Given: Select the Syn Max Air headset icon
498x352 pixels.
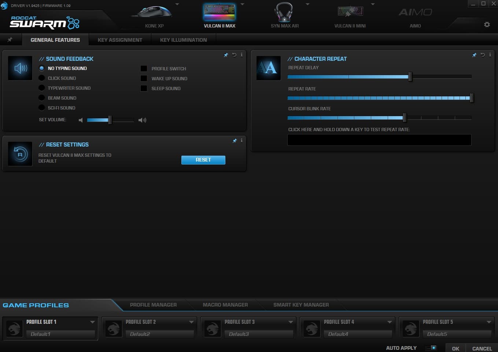Looking at the screenshot, I should [284, 12].
